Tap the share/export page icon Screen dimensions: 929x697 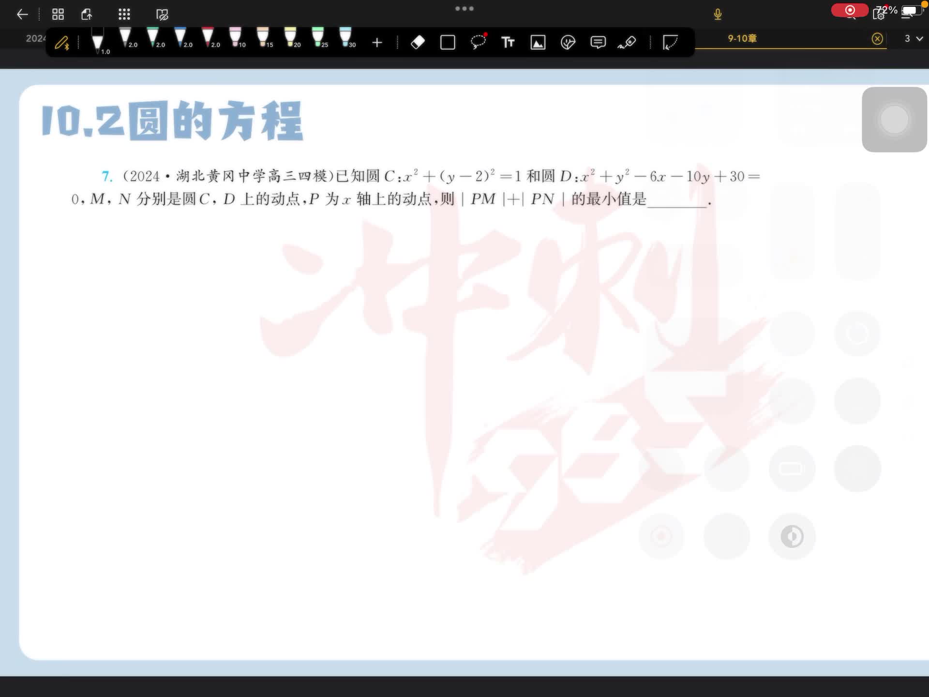(x=87, y=15)
